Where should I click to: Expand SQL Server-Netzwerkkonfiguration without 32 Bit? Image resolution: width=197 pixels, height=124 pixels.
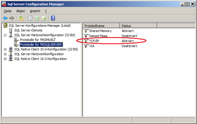(5, 54)
